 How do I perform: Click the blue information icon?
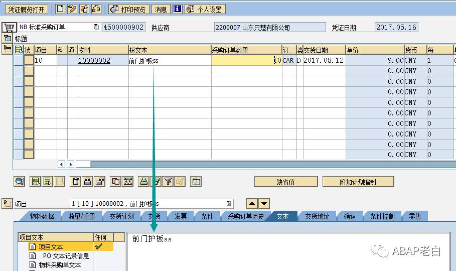(x=178, y=9)
